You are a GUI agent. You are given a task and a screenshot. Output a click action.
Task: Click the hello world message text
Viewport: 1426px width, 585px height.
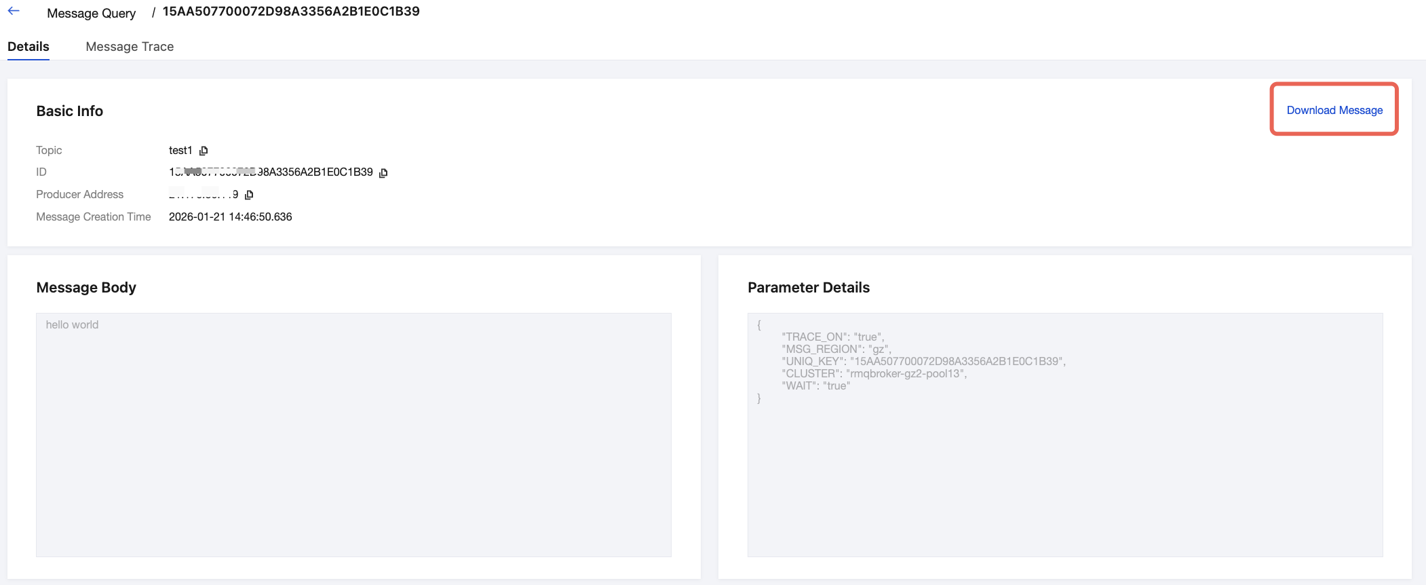click(x=72, y=325)
